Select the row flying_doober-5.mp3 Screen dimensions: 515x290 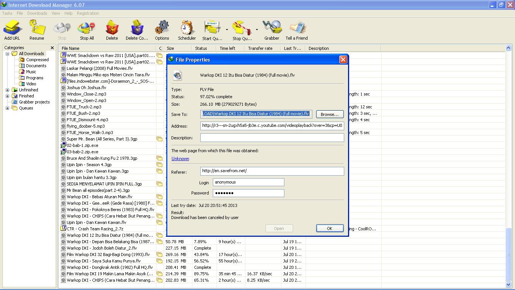[86, 126]
